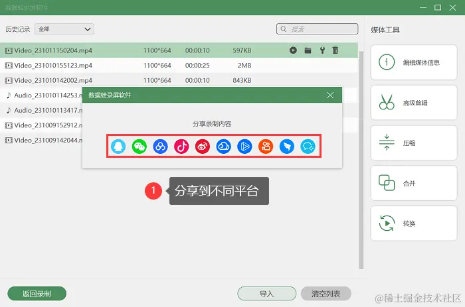Maximize the main window
This screenshot has height=307, width=465.
pos(438,7)
